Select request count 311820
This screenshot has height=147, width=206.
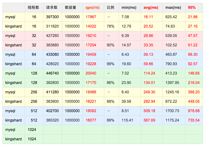tap(52, 26)
